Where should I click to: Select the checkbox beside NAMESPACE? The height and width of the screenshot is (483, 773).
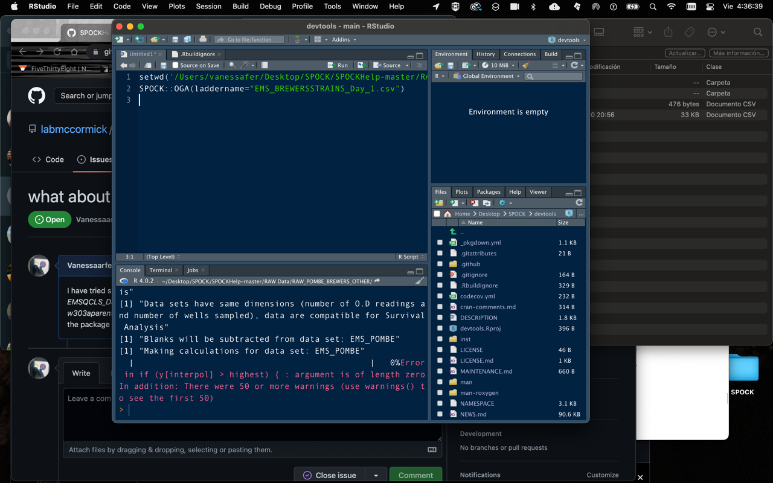click(440, 403)
